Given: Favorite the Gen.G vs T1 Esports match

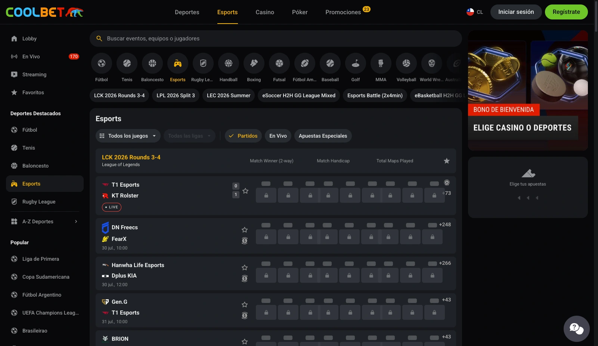Looking at the screenshot, I should [245, 304].
